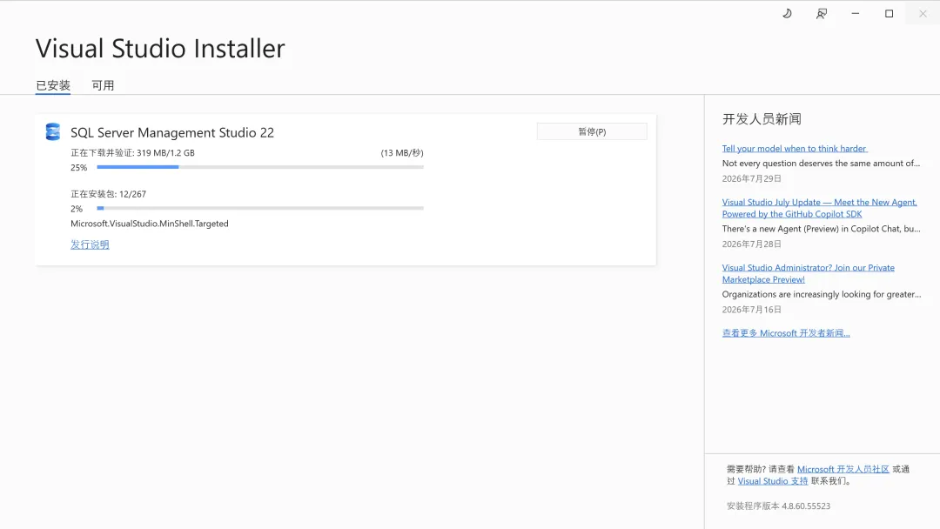Image resolution: width=940 pixels, height=529 pixels.
Task: Click the 正在安装包: 12/267 text
Action: (109, 194)
